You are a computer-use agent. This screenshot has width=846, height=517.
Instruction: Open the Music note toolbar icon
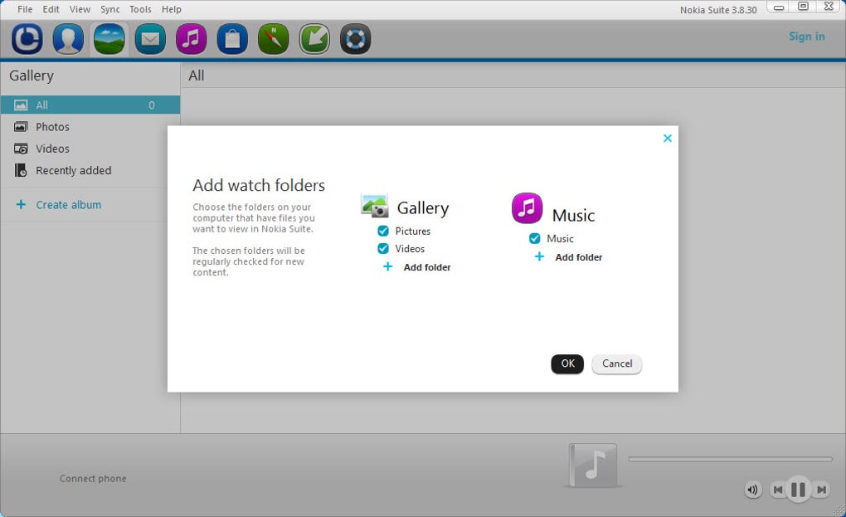point(191,39)
